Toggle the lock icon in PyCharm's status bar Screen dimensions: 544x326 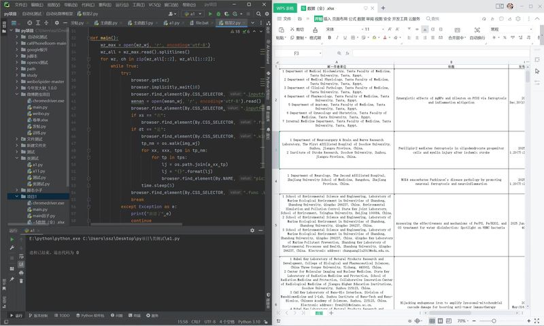[x=265, y=321]
